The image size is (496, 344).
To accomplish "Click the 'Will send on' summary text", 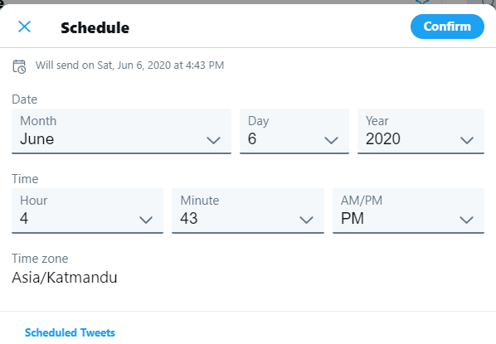I will click(129, 65).
